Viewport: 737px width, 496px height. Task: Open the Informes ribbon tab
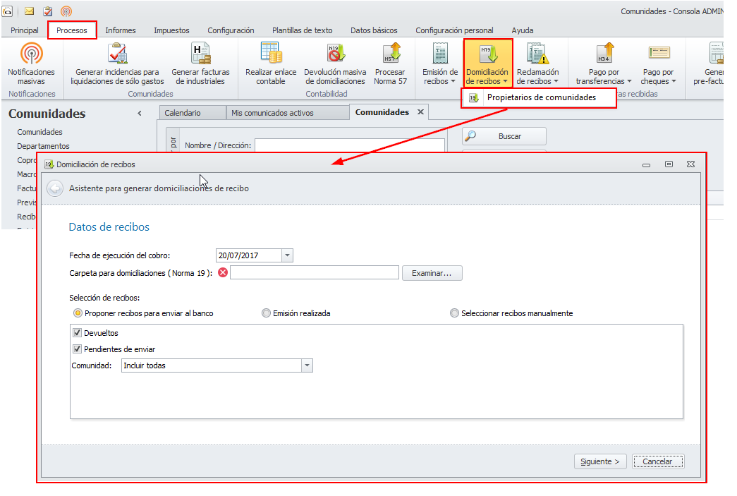click(121, 30)
